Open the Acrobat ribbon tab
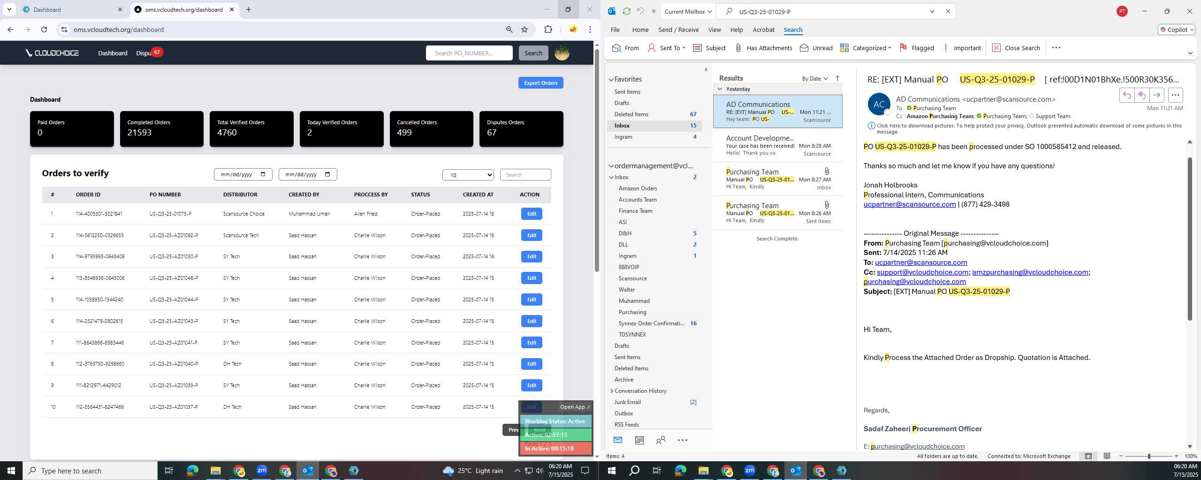This screenshot has width=1201, height=480. point(763,30)
